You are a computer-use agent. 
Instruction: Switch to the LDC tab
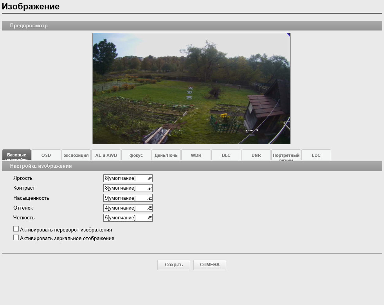tap(316, 155)
